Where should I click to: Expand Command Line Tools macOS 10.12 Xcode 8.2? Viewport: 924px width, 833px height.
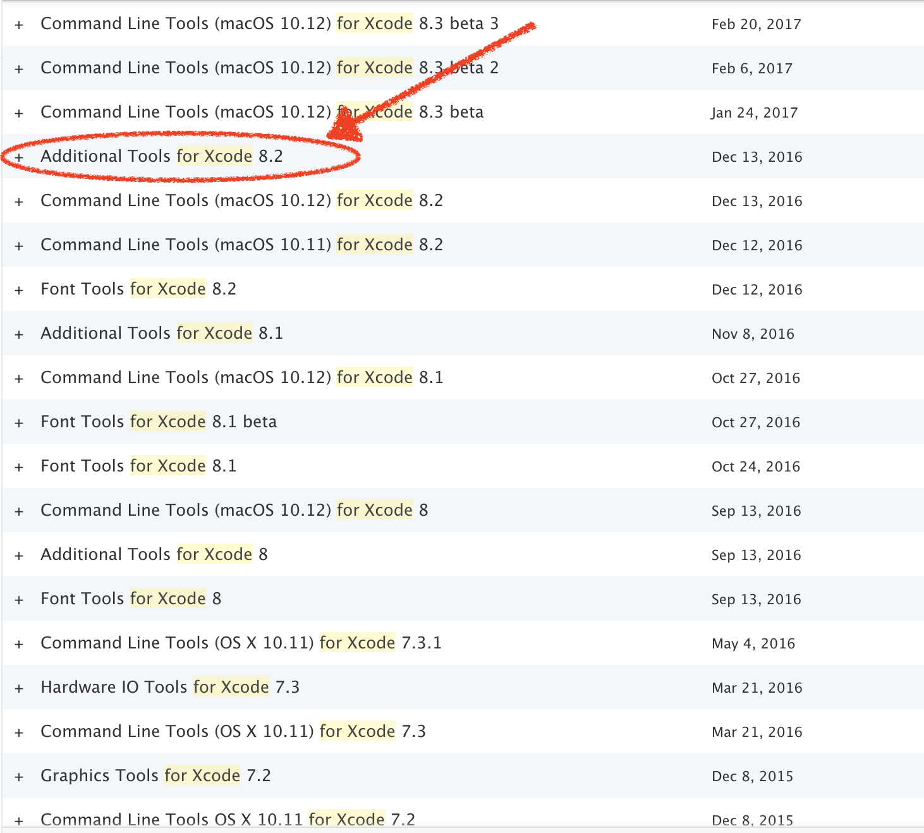tap(19, 202)
